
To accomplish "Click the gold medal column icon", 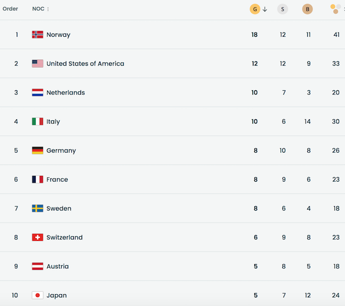I will pyautogui.click(x=255, y=9).
